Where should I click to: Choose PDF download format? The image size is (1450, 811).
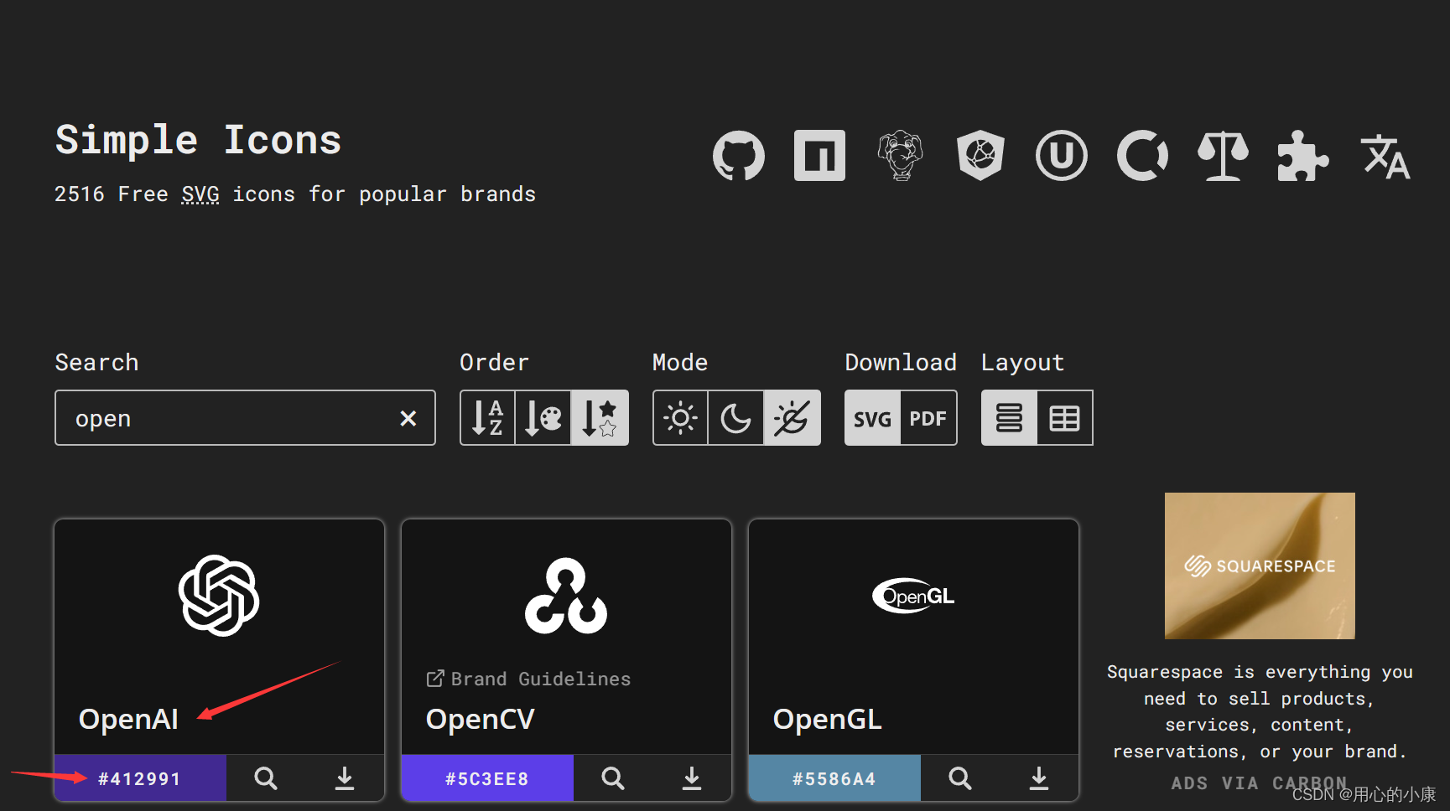(x=928, y=418)
